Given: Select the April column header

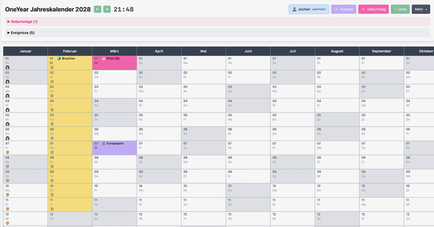Looking at the screenshot, I should coord(159,51).
